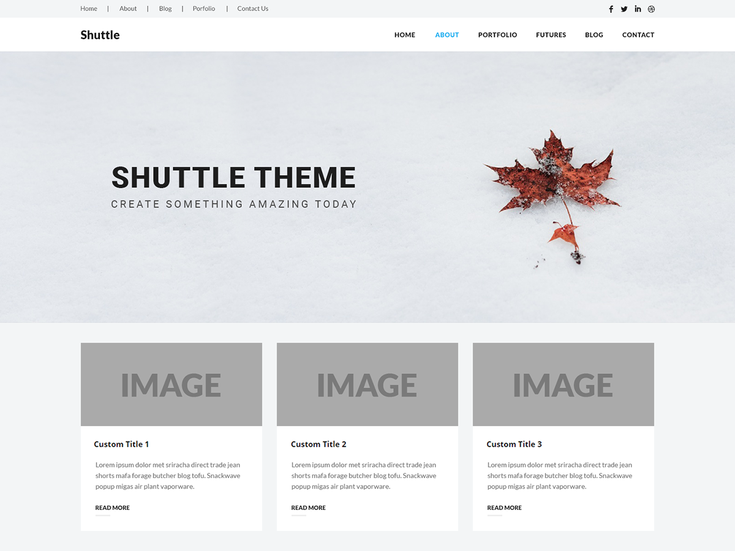The width and height of the screenshot is (735, 551).
Task: Click the Porfolio link in the top bar
Action: click(x=203, y=9)
